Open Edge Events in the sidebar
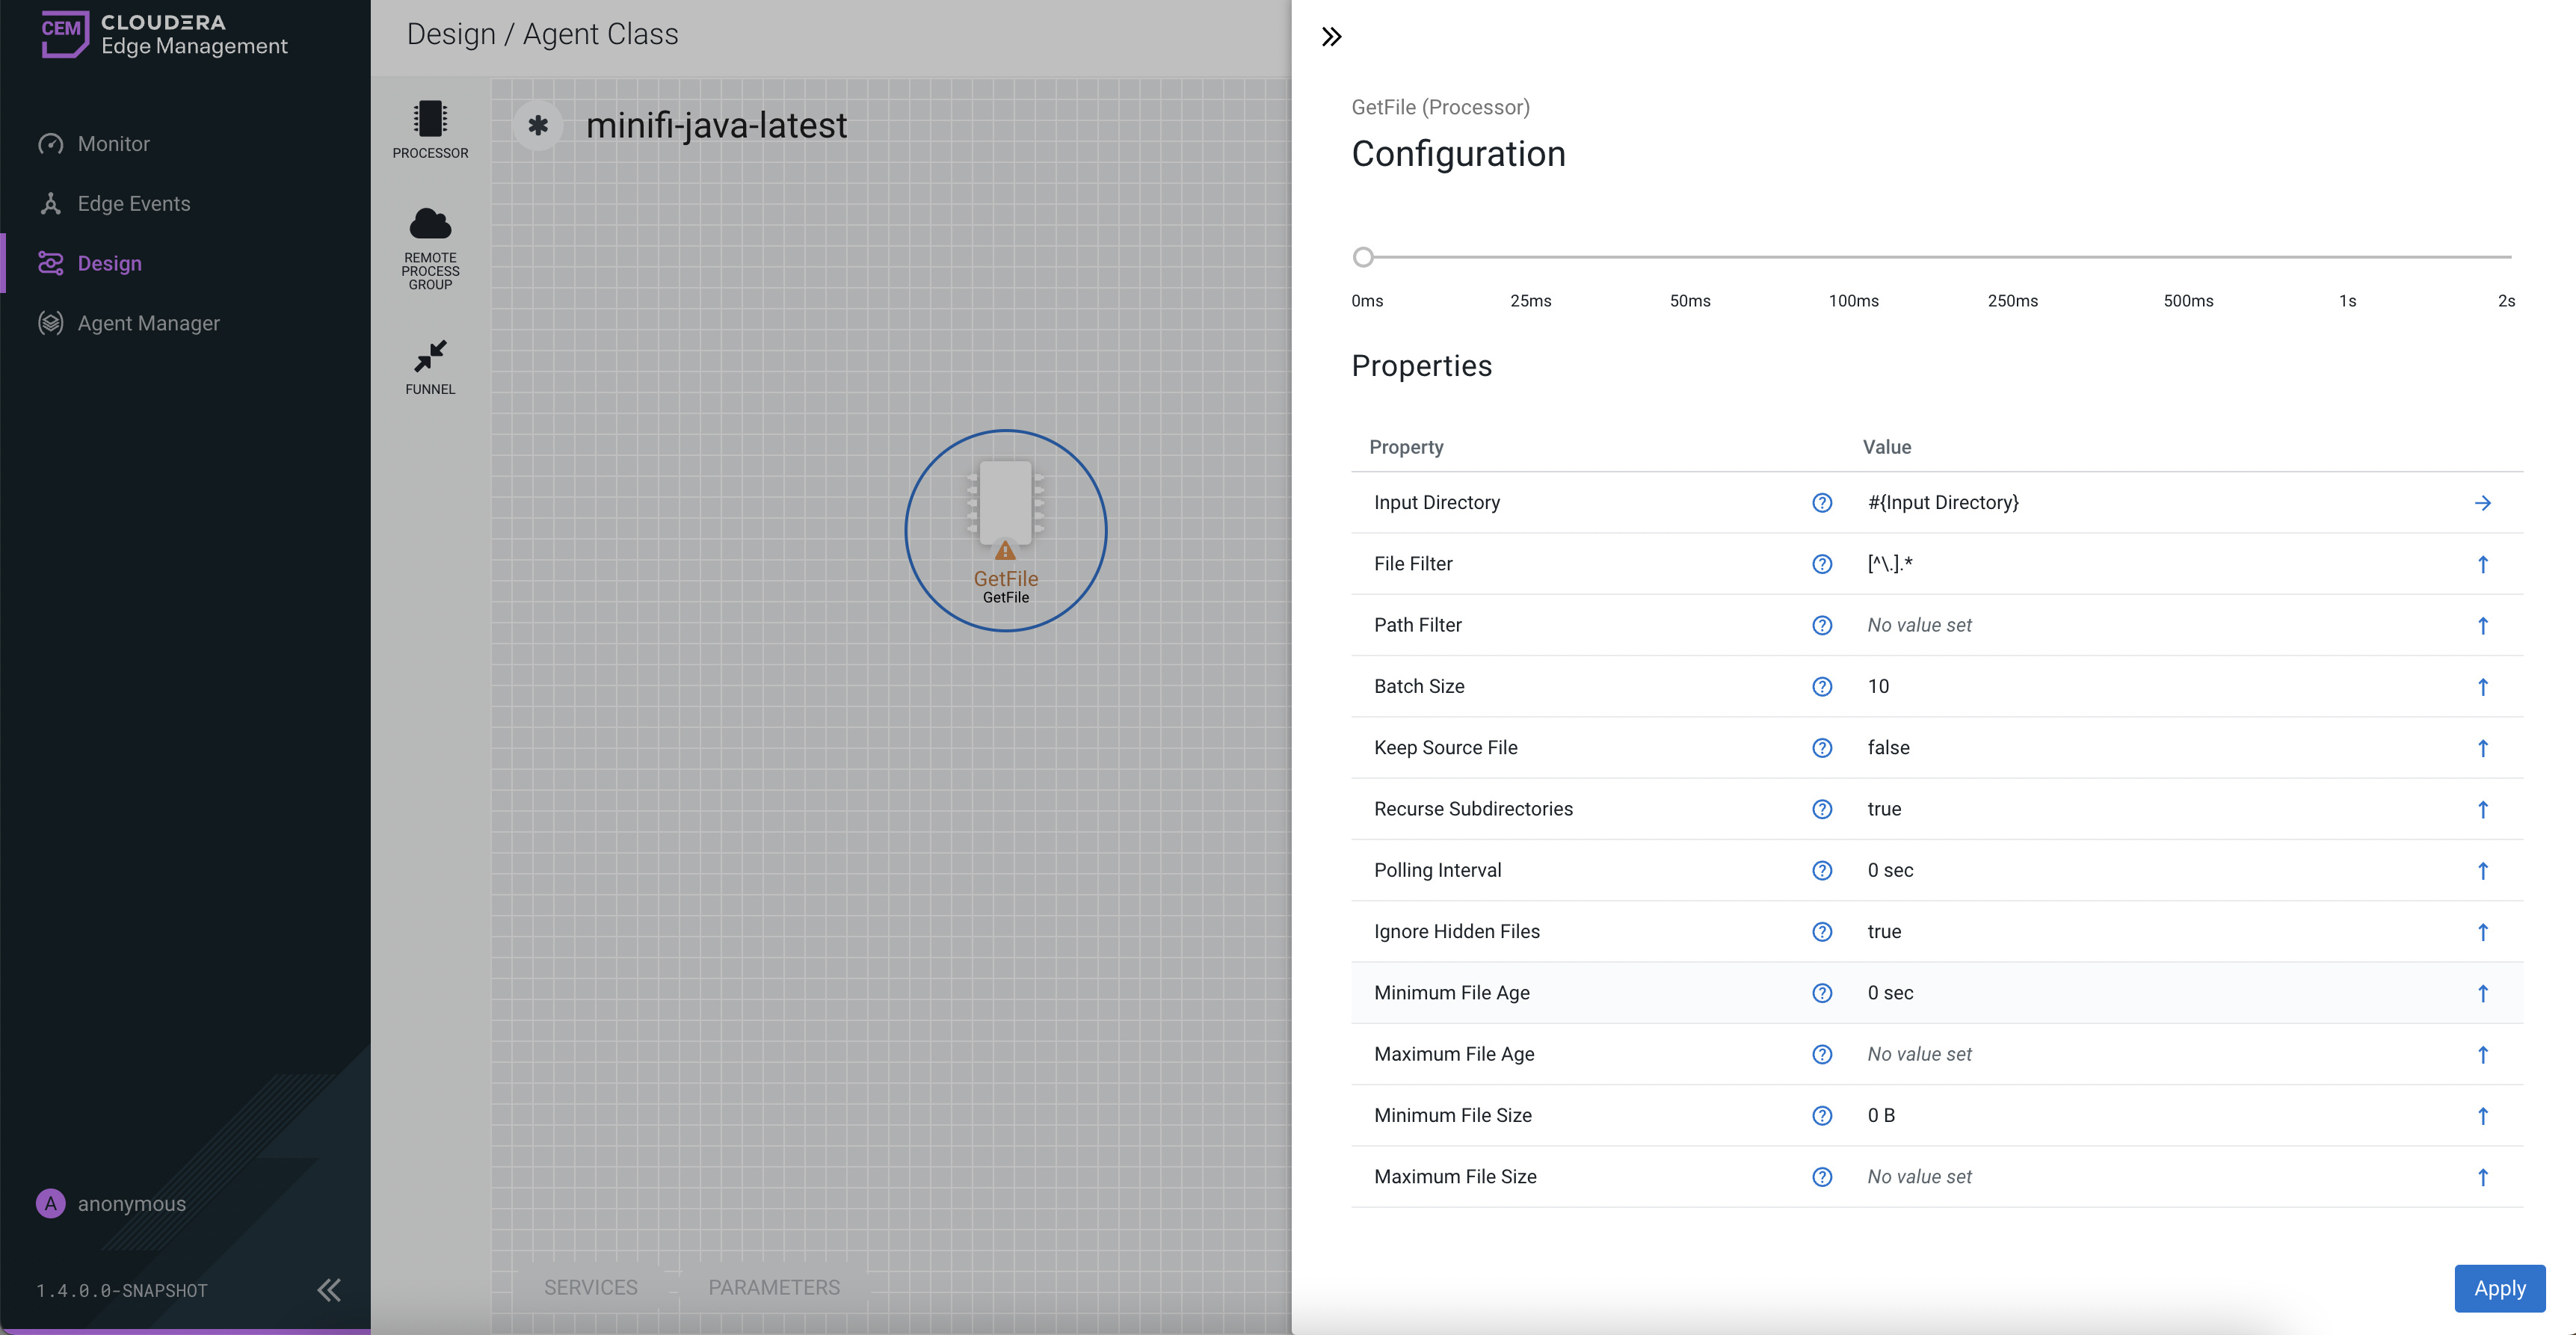The image size is (2576, 1335). point(133,204)
